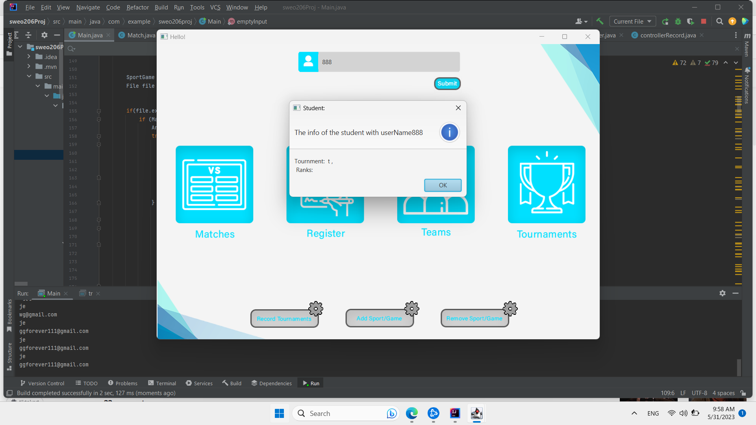
Task: Open the Tournaments trophy icon
Action: [546, 184]
